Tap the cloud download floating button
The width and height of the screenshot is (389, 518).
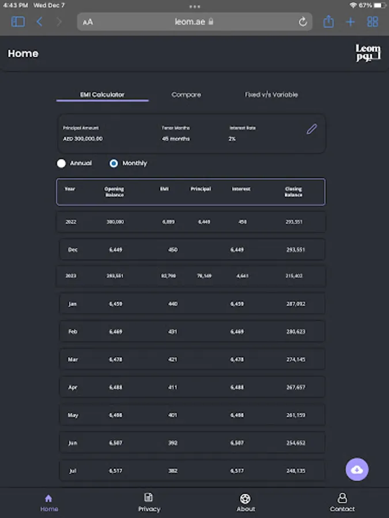click(x=357, y=470)
